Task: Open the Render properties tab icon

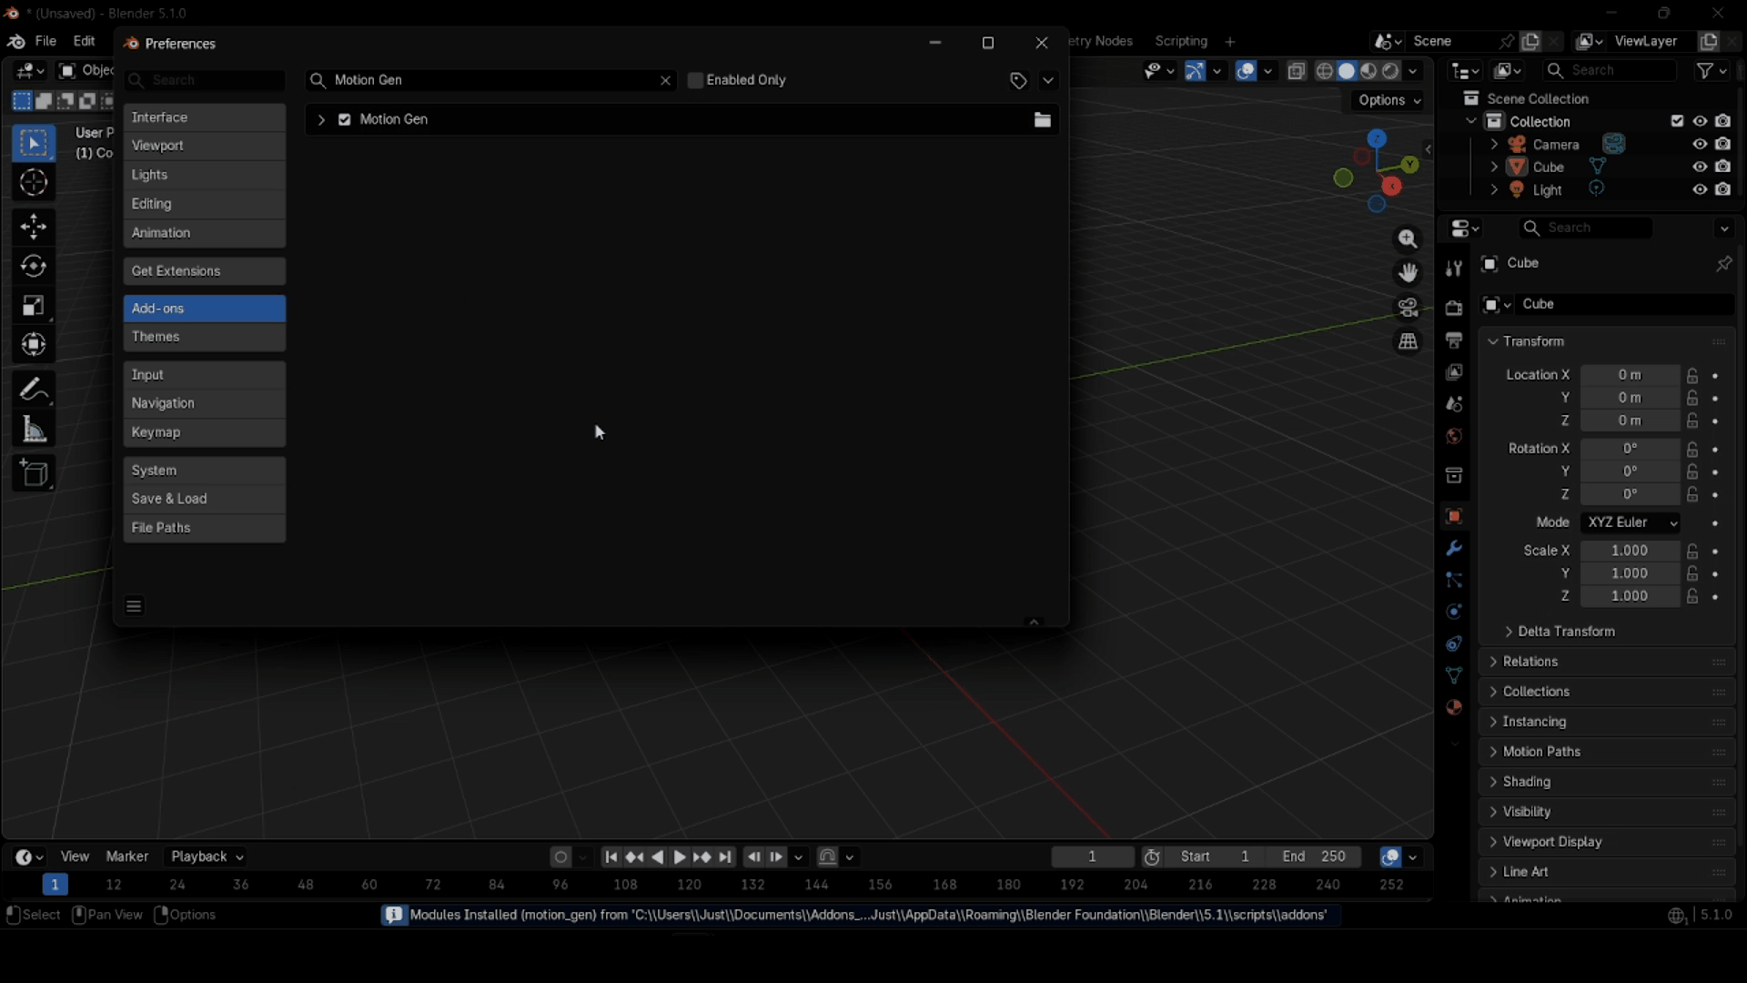Action: point(1454,308)
